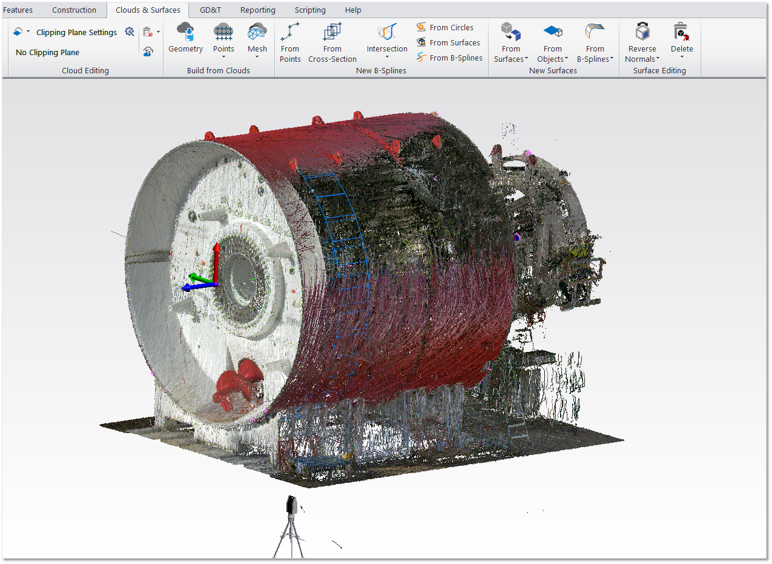This screenshot has width=772, height=564.
Task: Expand the Reverse Normals dropdown arrow
Action: click(x=658, y=59)
